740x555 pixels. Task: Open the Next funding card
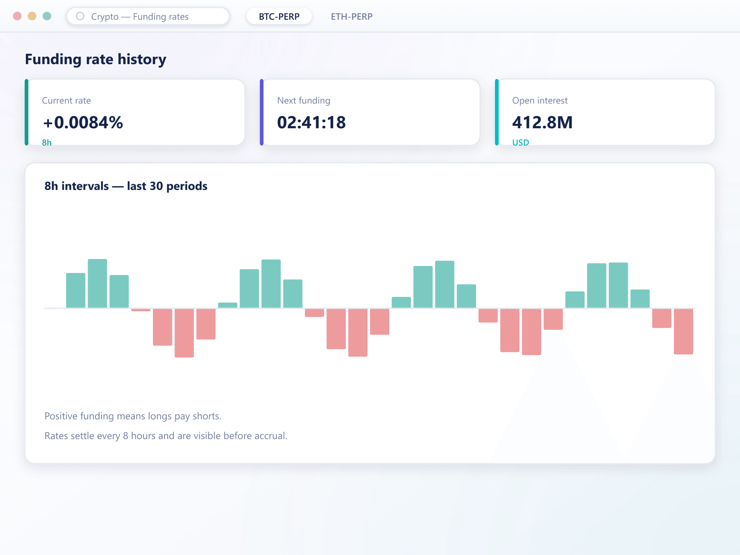tap(370, 112)
